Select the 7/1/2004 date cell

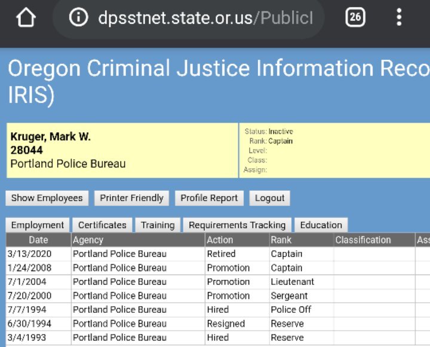tap(38, 282)
